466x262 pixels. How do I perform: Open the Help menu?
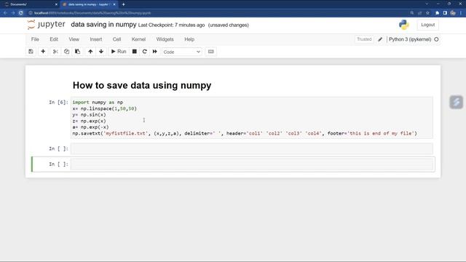pyautogui.click(x=189, y=39)
